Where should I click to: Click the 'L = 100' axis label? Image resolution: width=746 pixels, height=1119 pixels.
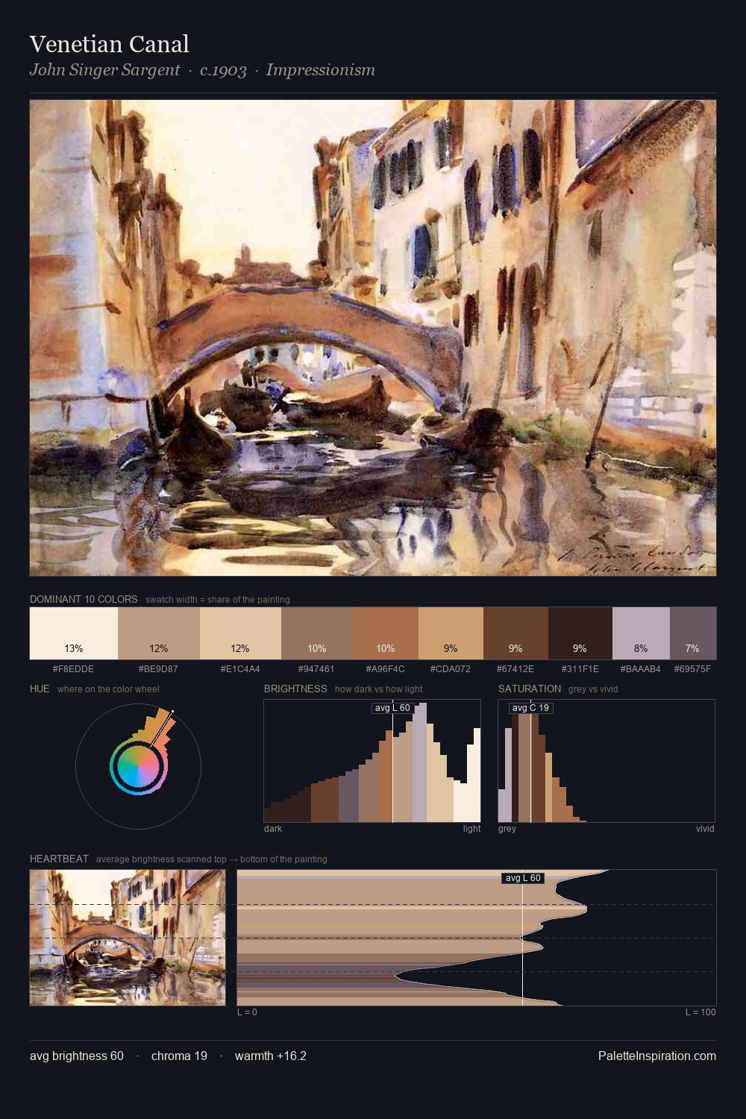coord(700,1012)
